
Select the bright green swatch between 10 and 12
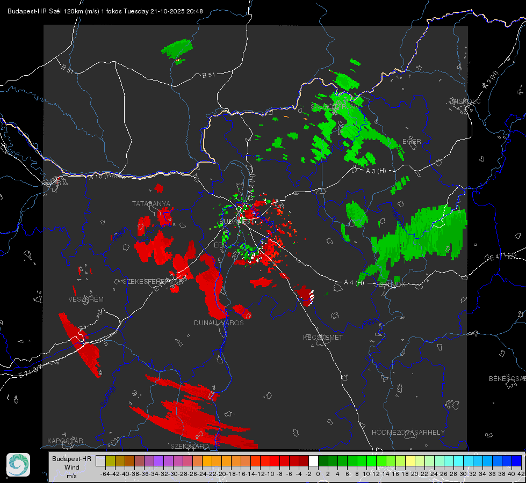point(371,460)
